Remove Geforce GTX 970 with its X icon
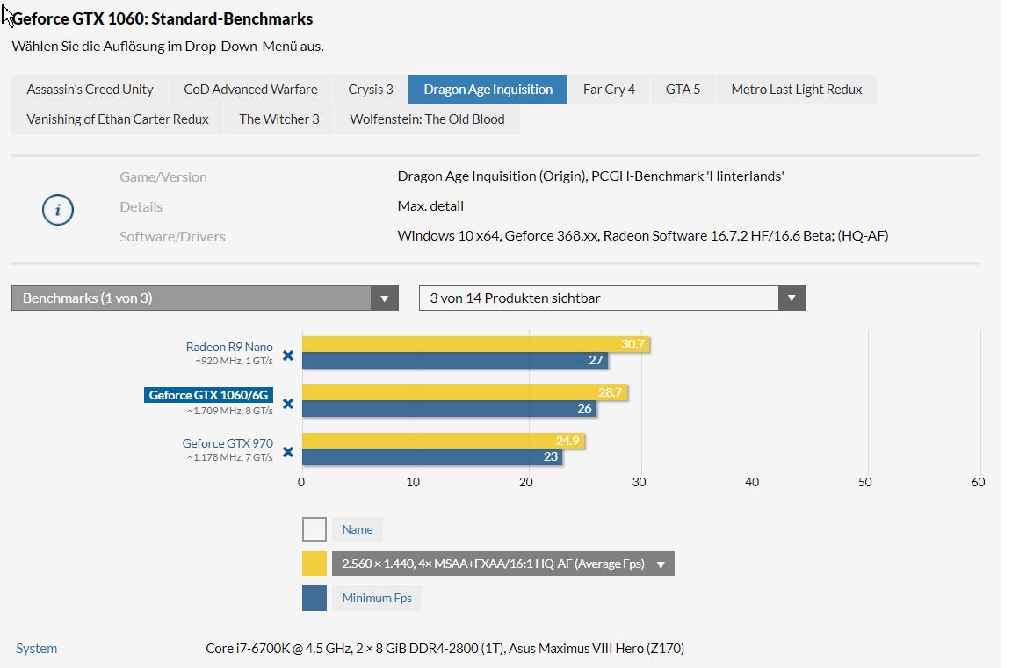 pyautogui.click(x=287, y=453)
